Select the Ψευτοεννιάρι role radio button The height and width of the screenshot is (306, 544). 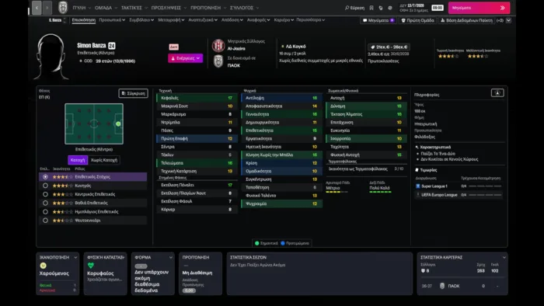coord(45,220)
